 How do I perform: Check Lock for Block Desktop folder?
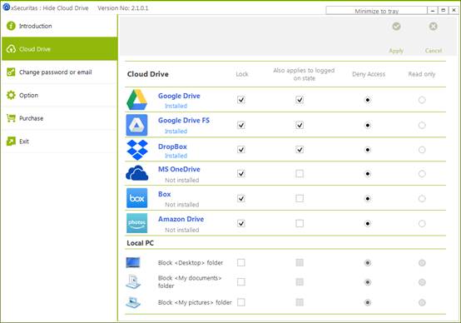click(x=241, y=262)
